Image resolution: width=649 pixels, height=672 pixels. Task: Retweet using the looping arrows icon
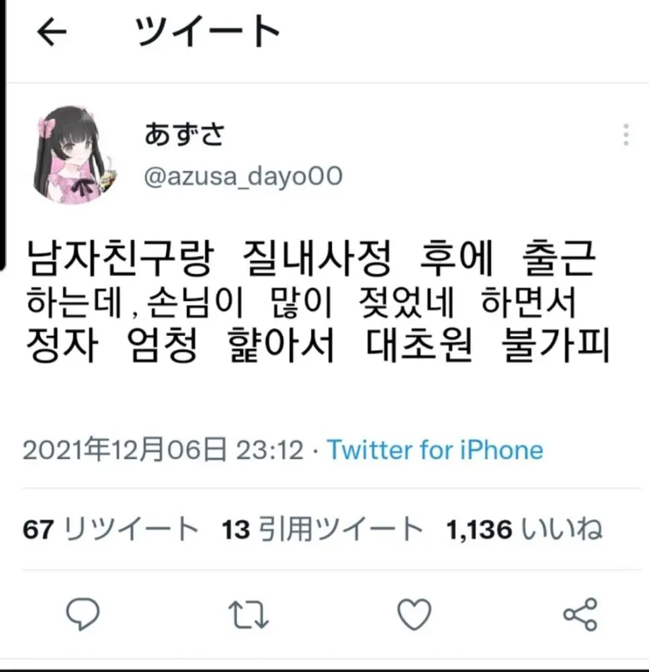click(249, 614)
